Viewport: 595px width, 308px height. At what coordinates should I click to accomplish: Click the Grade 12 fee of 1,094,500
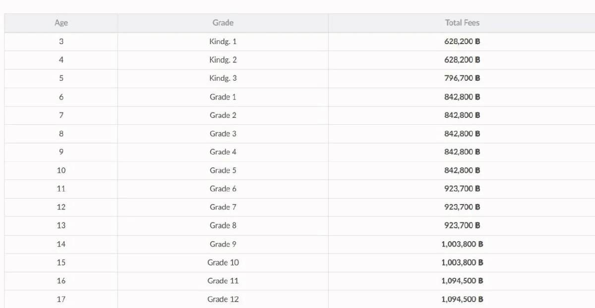click(x=462, y=299)
